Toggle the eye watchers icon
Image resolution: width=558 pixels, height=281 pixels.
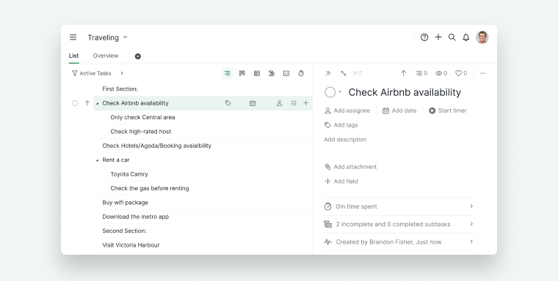pos(441,73)
